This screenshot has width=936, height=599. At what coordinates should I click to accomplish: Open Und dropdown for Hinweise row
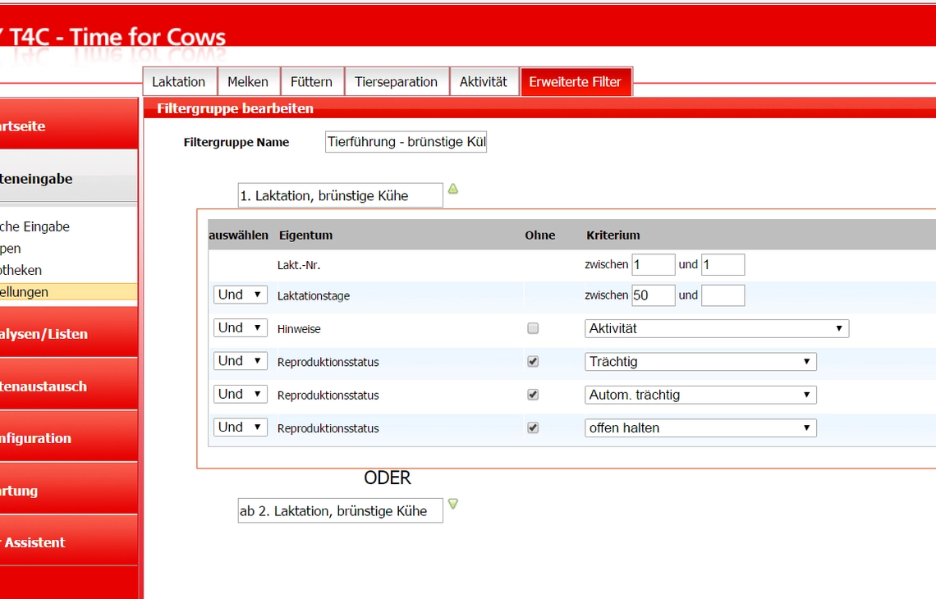click(241, 328)
